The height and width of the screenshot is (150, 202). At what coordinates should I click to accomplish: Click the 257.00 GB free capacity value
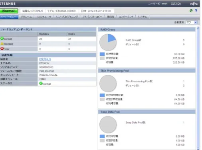tap(178, 58)
